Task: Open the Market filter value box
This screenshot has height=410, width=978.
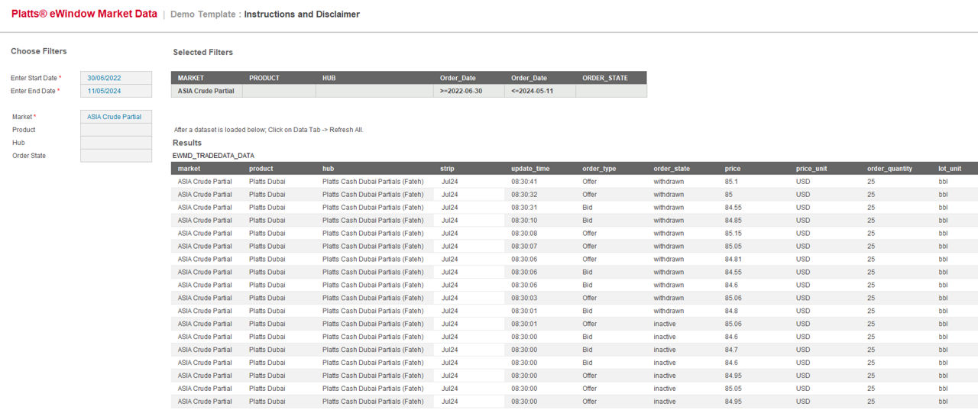Action: click(x=116, y=117)
